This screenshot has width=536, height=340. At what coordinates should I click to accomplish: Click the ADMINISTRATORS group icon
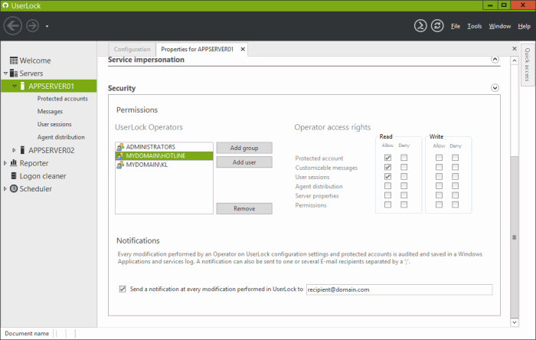(120, 147)
